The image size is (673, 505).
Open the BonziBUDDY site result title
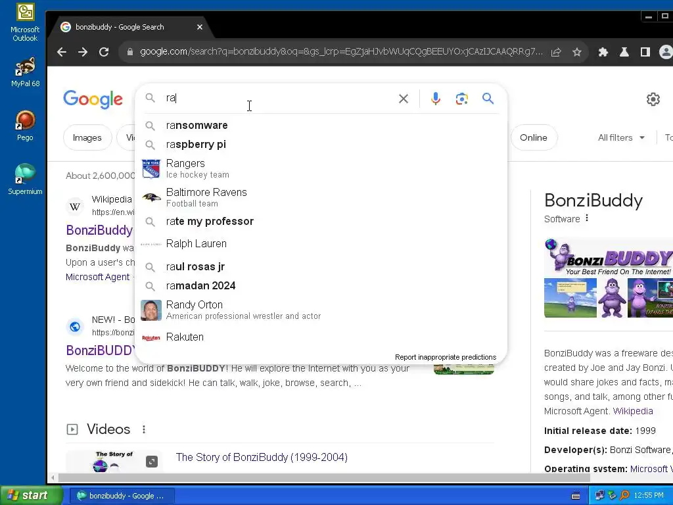point(101,350)
